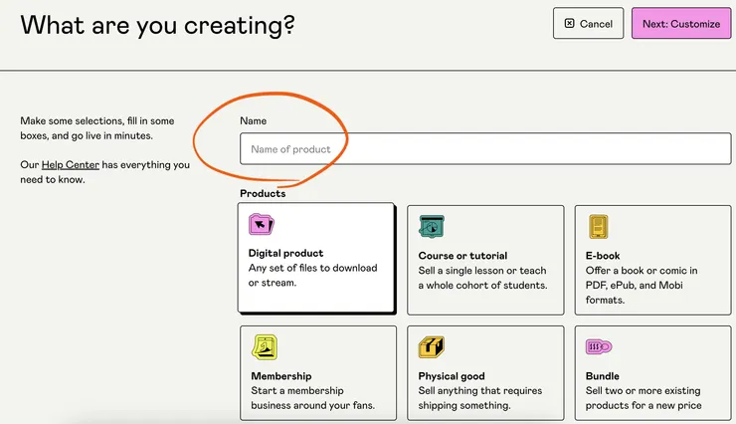Image resolution: width=736 pixels, height=424 pixels.
Task: Click text 'Sell anything that requires'
Action: pyautogui.click(x=480, y=391)
